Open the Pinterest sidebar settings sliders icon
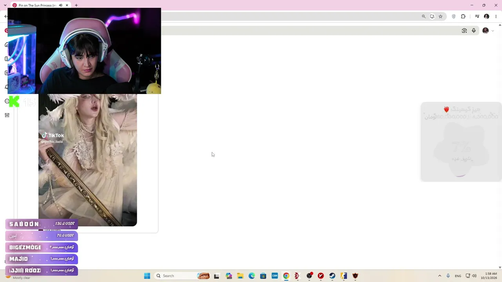502x282 pixels. tap(7, 115)
